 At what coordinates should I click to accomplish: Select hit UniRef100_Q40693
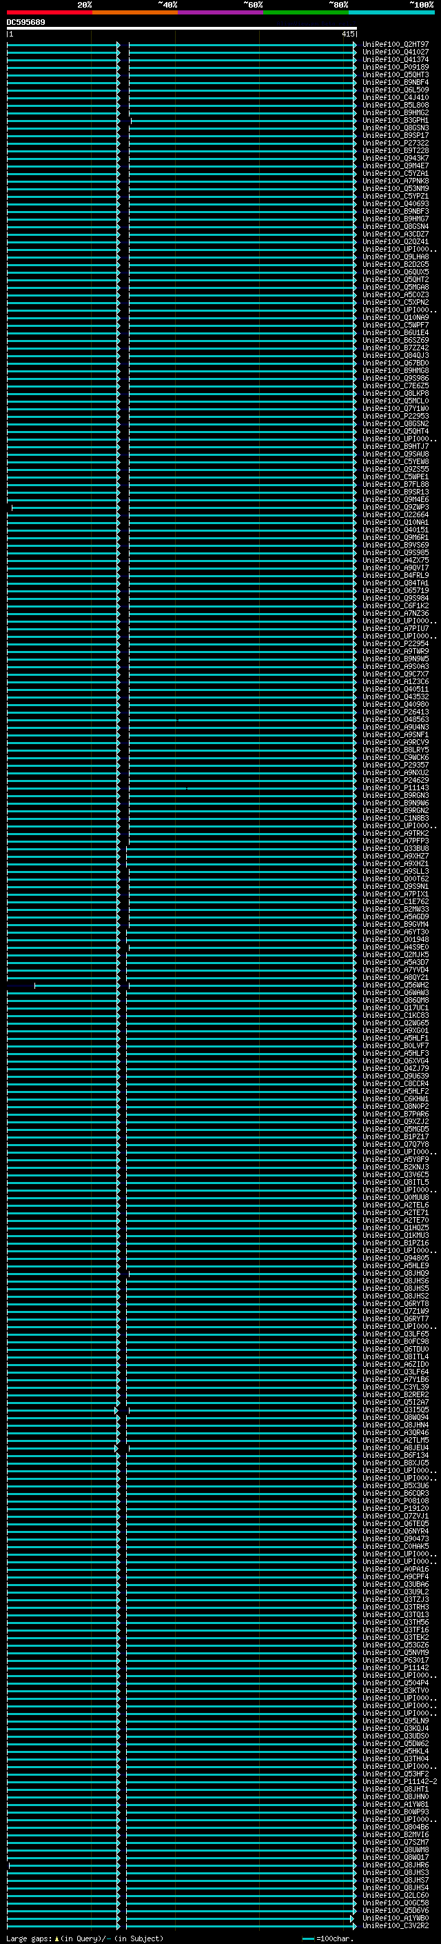click(x=395, y=203)
